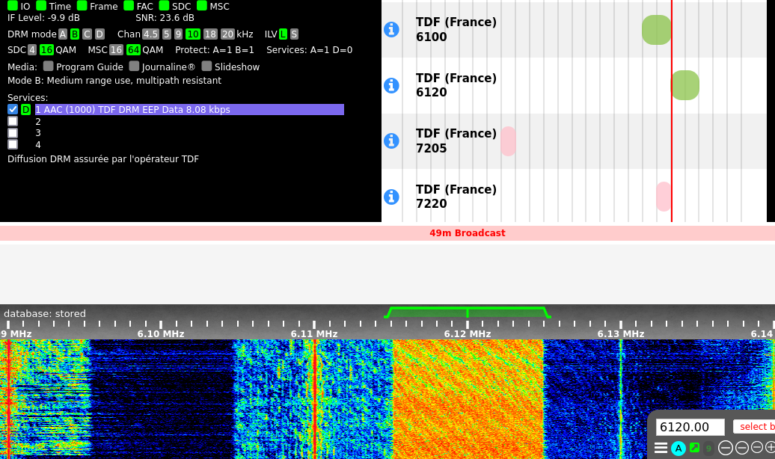Click the Program Guide media indicator

[49, 67]
